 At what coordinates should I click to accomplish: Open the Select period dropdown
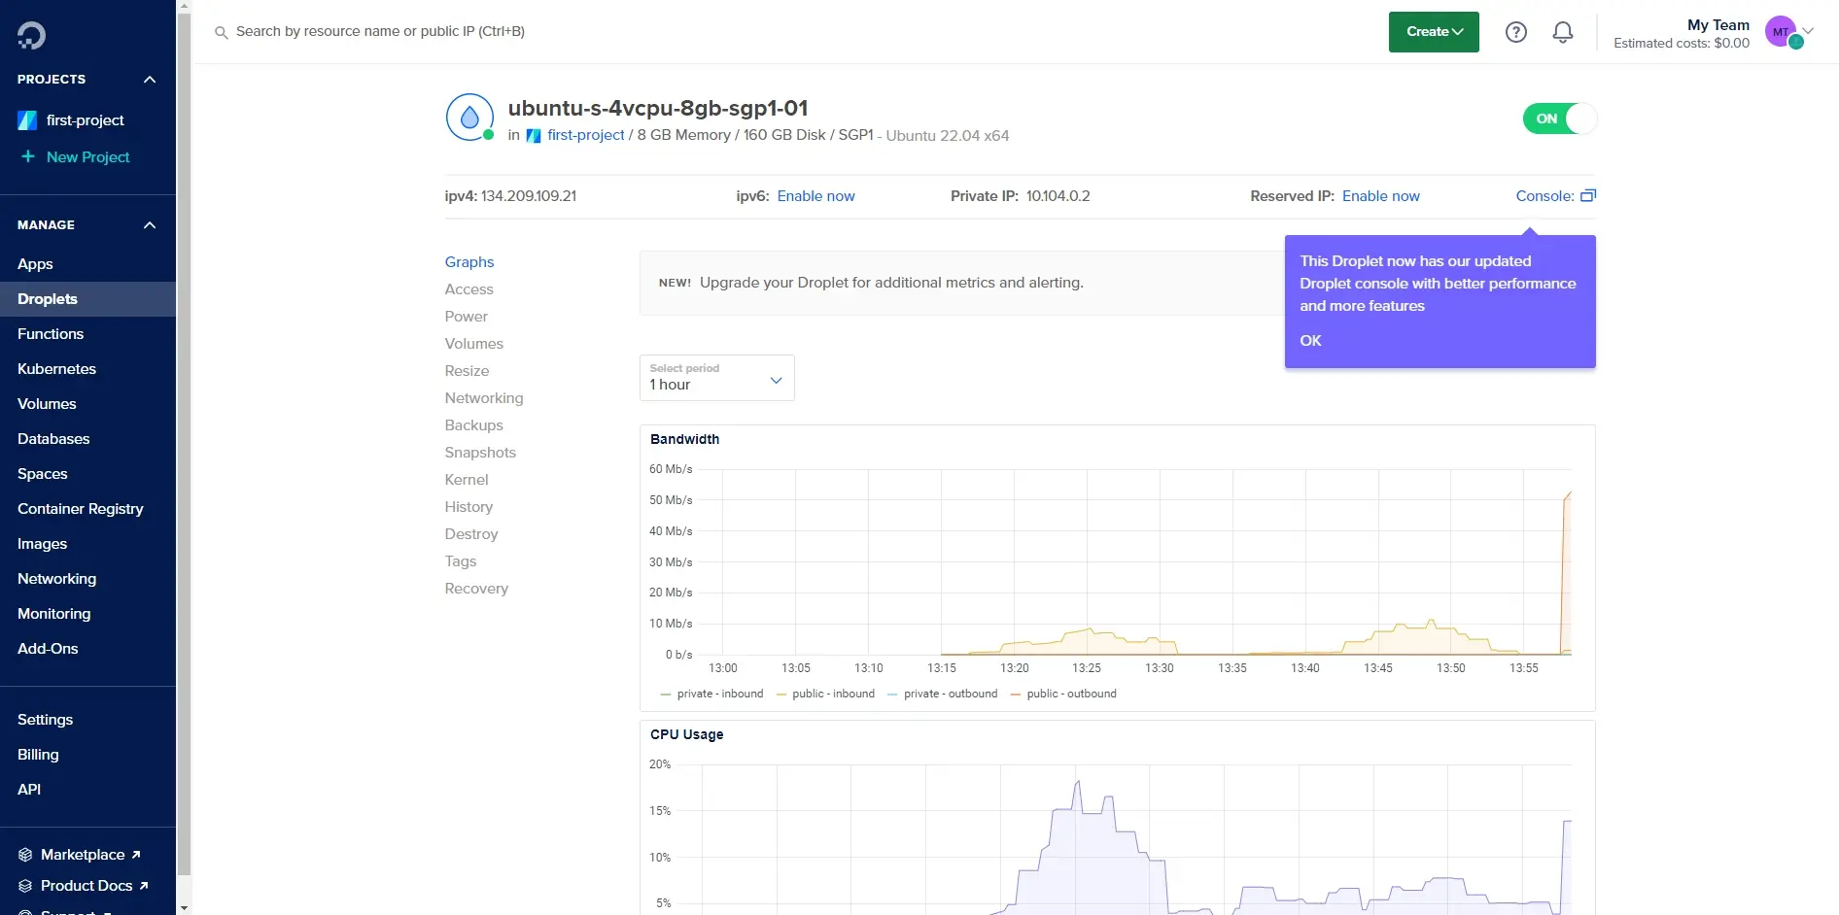tap(716, 378)
